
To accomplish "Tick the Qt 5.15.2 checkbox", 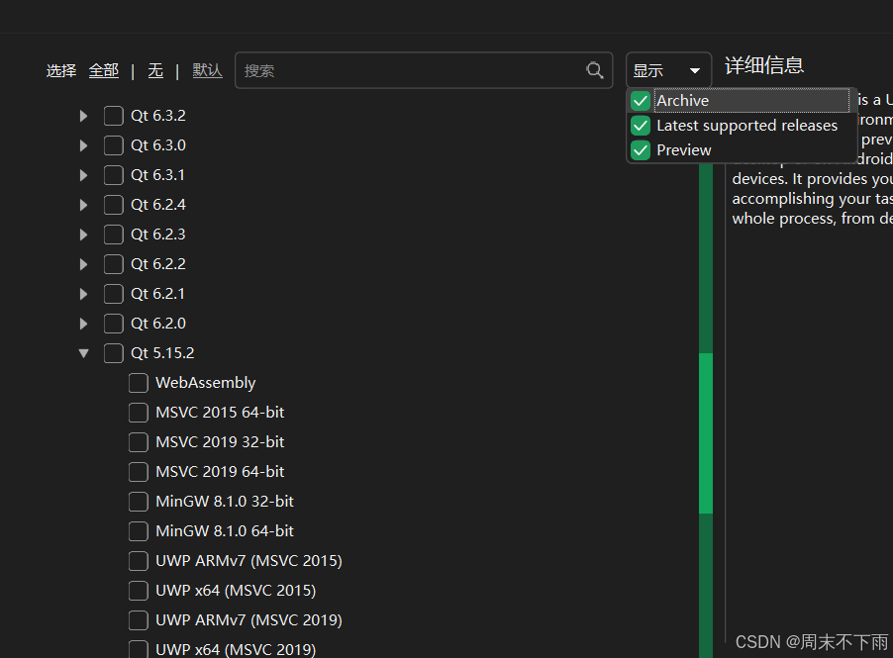I will pyautogui.click(x=114, y=353).
